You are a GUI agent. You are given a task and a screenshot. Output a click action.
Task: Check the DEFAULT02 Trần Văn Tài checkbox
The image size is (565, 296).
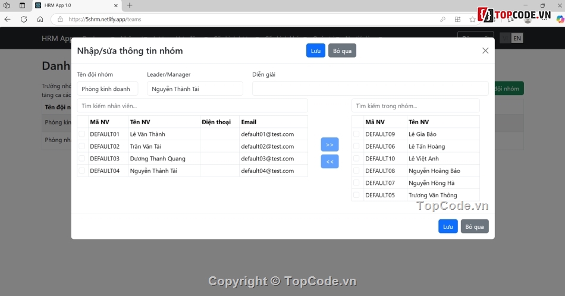[x=82, y=146]
